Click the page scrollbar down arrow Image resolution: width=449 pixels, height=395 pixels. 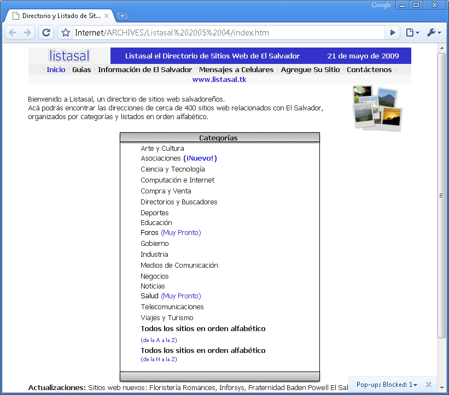tap(441, 388)
